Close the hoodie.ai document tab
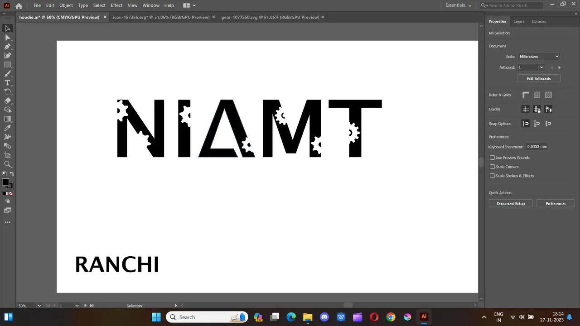Screen dimensions: 580x326 (105, 17)
